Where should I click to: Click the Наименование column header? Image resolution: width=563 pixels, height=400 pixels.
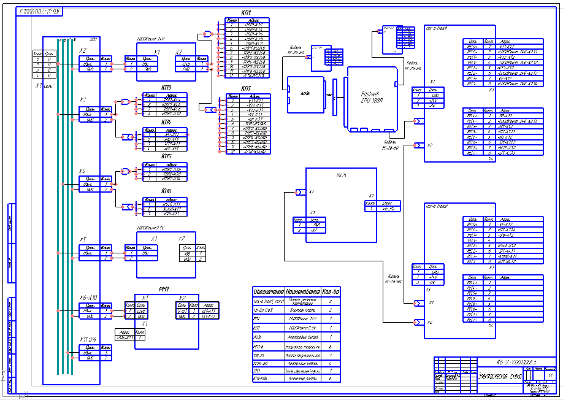303,291
